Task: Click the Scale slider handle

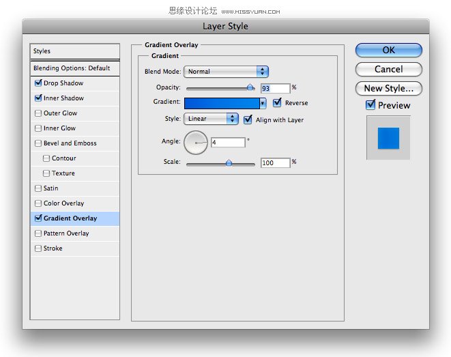Action: (229, 163)
